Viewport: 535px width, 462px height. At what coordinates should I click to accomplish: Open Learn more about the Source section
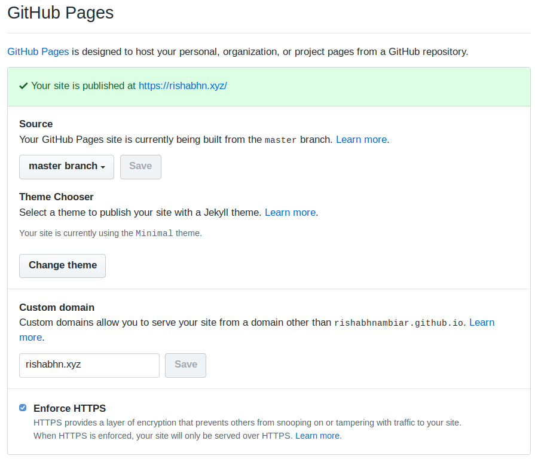361,139
